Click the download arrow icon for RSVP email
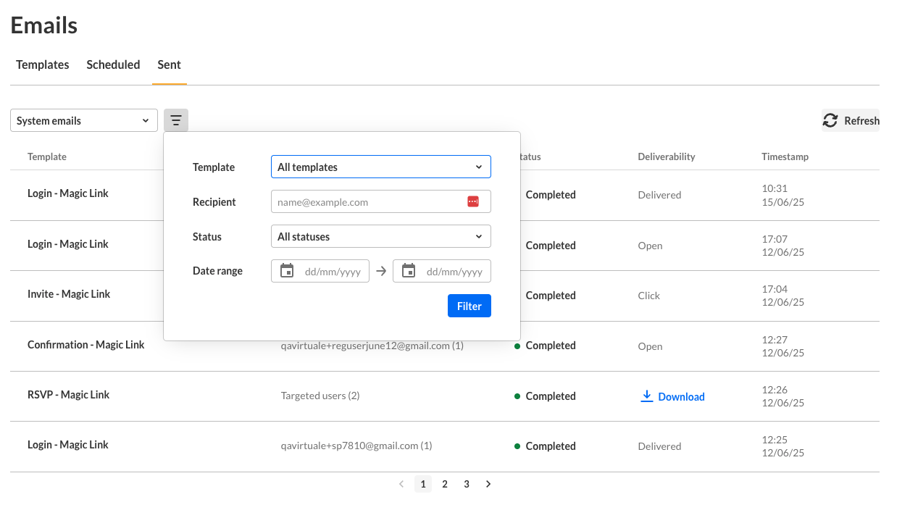 [647, 396]
